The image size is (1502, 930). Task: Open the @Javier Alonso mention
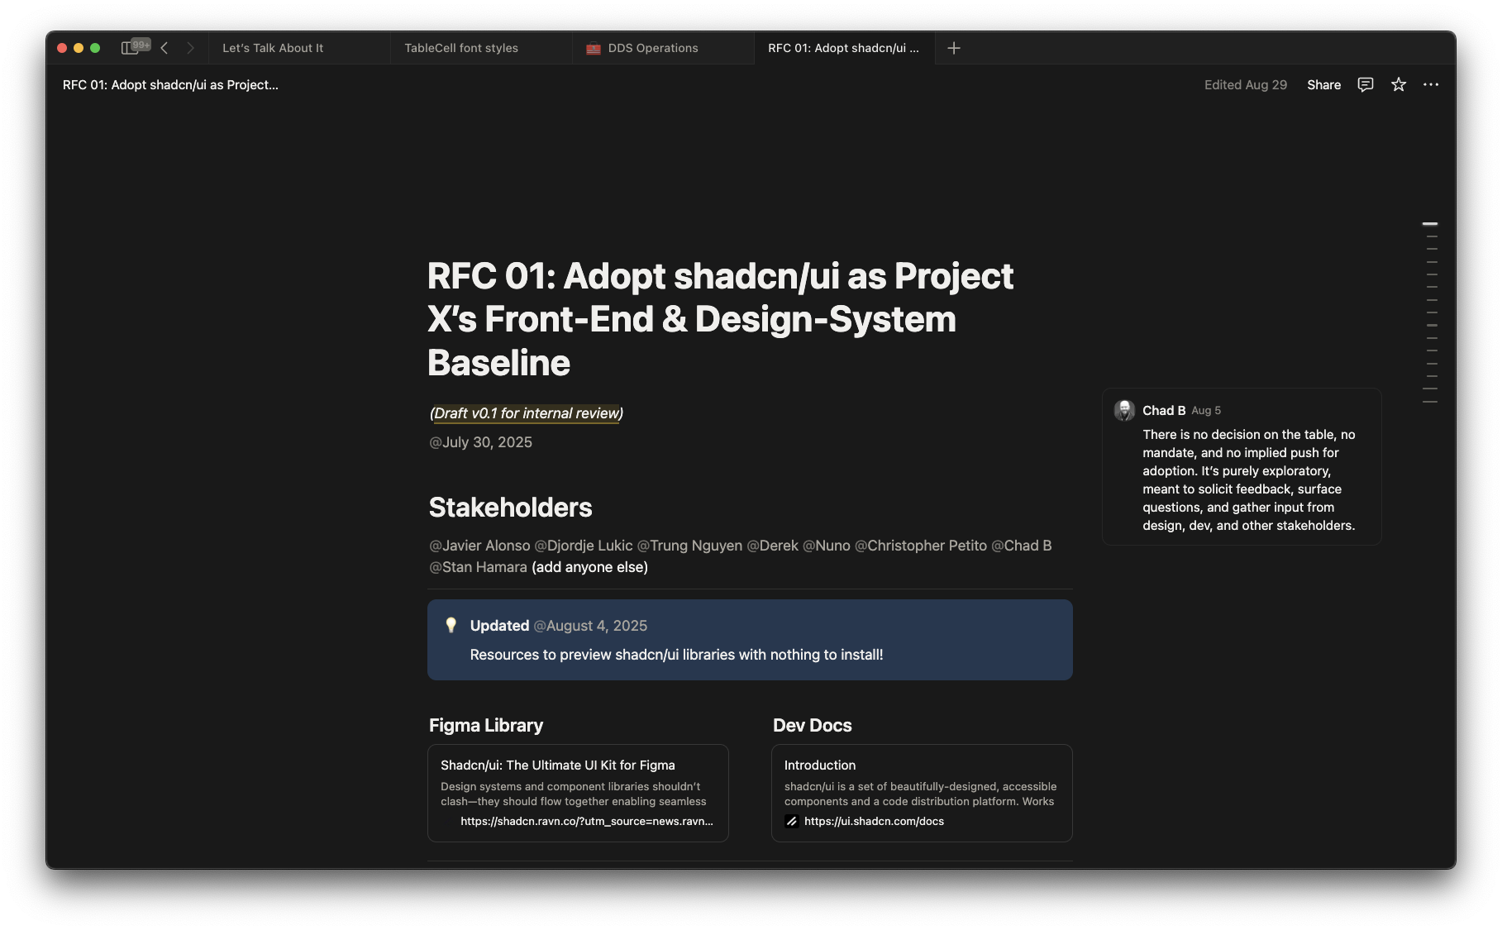point(479,546)
